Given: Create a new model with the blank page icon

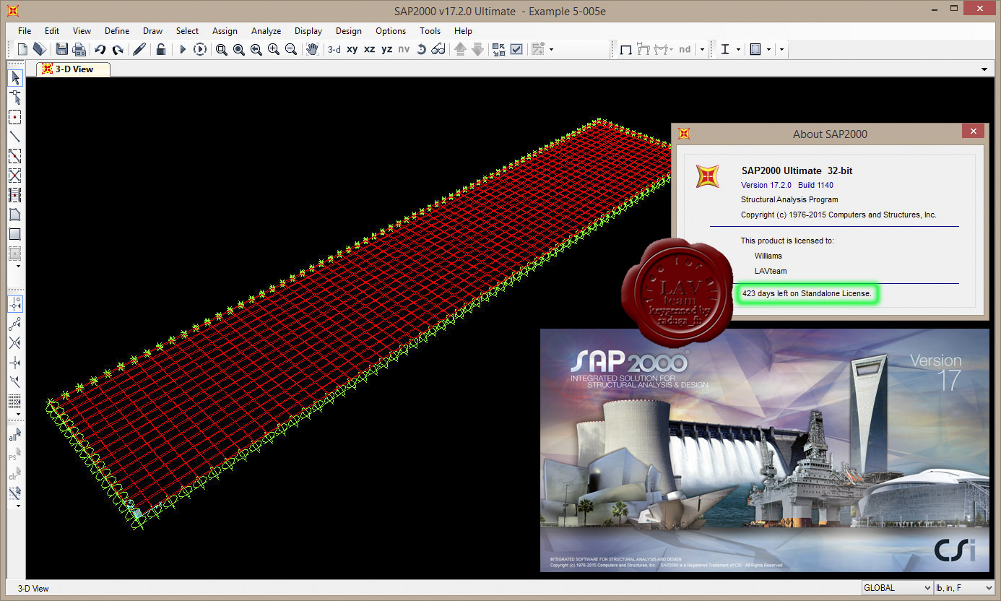Looking at the screenshot, I should 22,49.
